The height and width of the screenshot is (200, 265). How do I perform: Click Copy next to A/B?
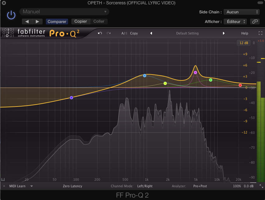134,33
